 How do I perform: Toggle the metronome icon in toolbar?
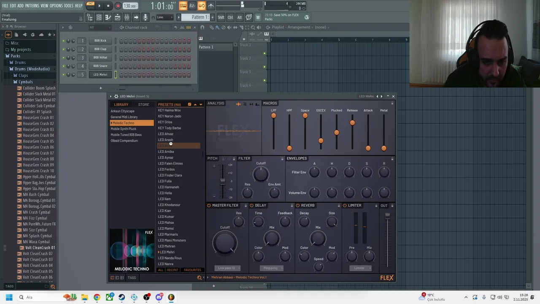(x=211, y=6)
